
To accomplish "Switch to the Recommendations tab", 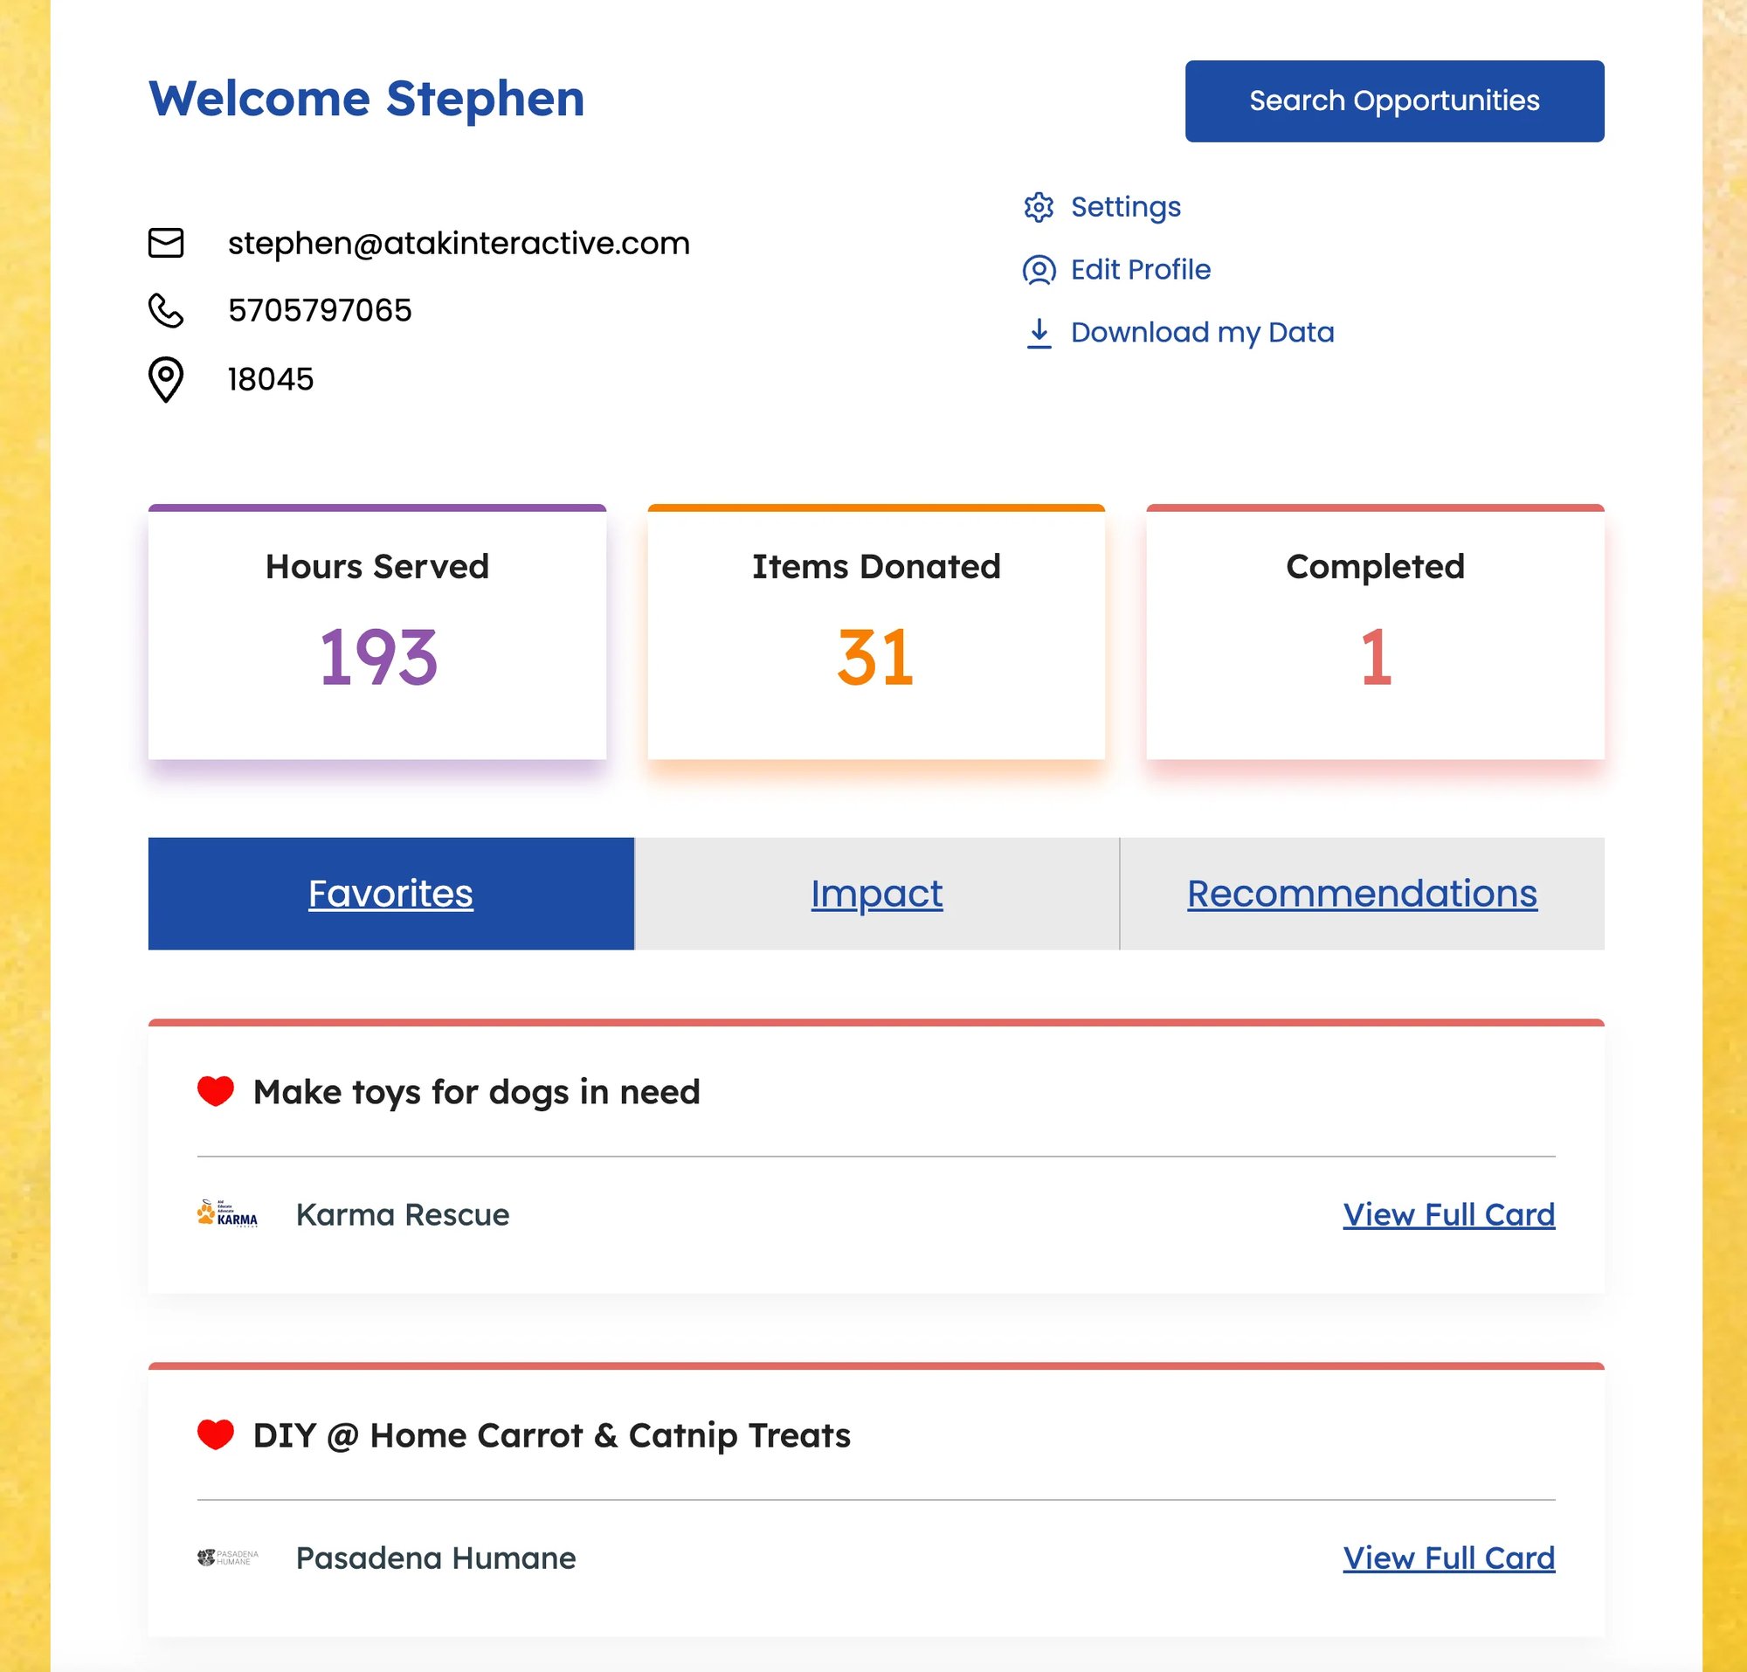I will click(1362, 892).
